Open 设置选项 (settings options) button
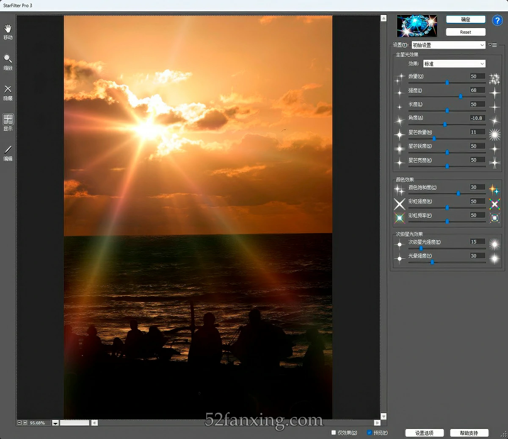The image size is (508, 439). tap(425, 433)
